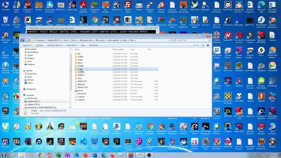Click the build breadcrumb in the address bar
Screen dimensions: 281x158
coord(124,40)
